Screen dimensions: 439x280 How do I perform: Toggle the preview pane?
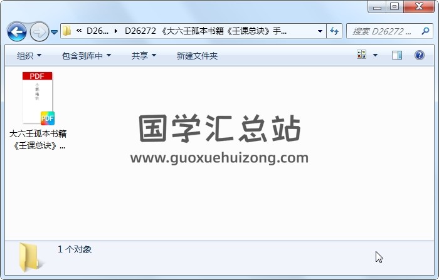pyautogui.click(x=397, y=55)
